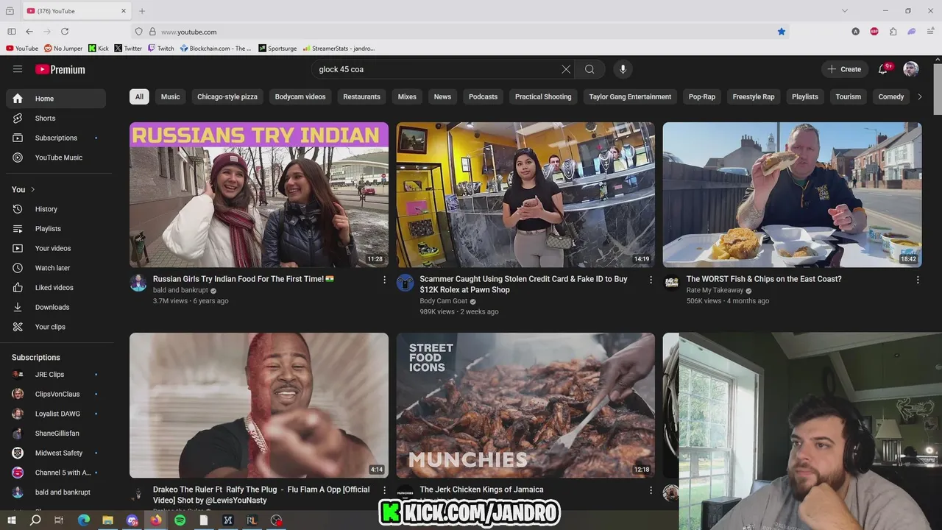Open Your clips in the sidebar
This screenshot has width=942, height=530.
coord(56,327)
